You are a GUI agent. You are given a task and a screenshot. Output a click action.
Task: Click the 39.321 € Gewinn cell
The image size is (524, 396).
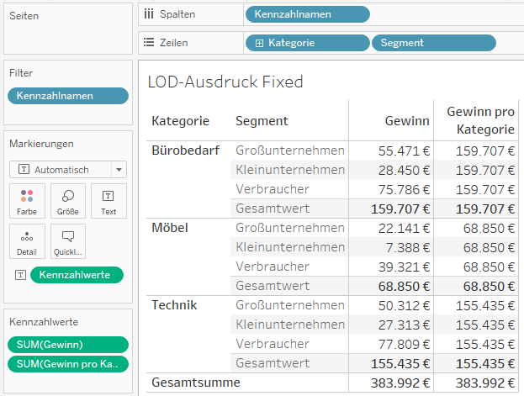click(x=404, y=267)
